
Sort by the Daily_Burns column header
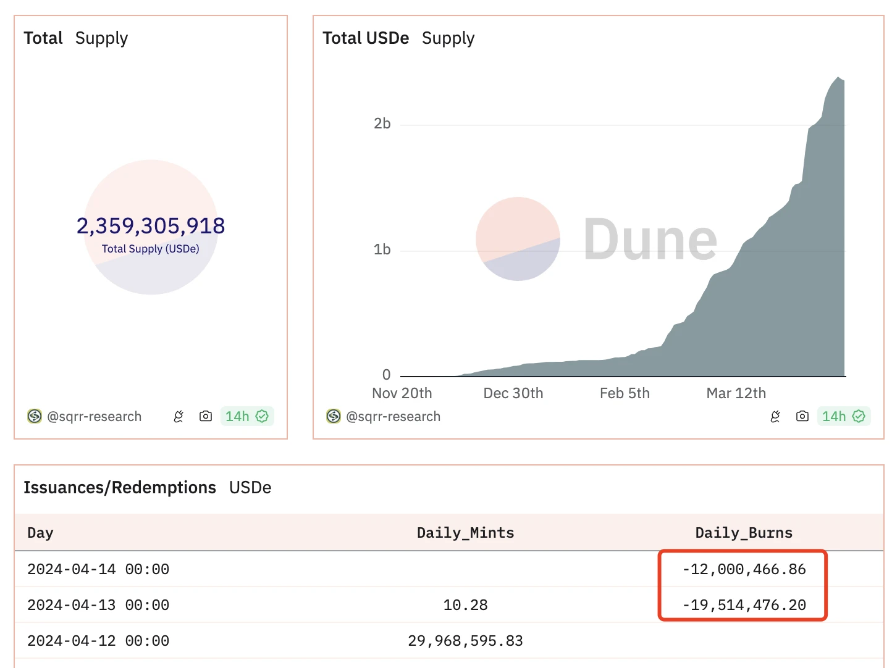click(x=744, y=533)
